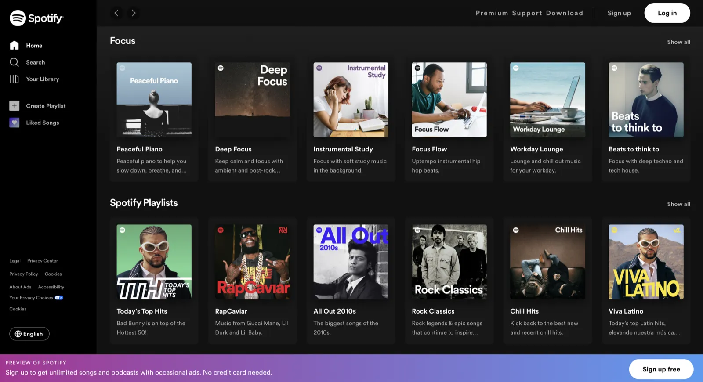
Task: Click the Privacy Center link
Action: (43, 261)
